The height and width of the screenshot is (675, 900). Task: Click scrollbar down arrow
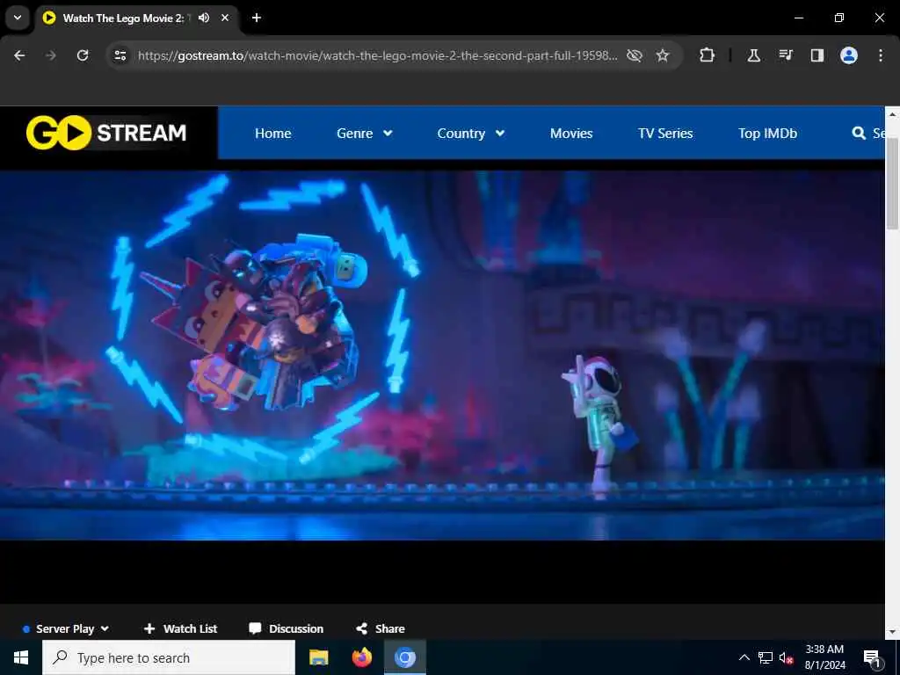(x=892, y=633)
